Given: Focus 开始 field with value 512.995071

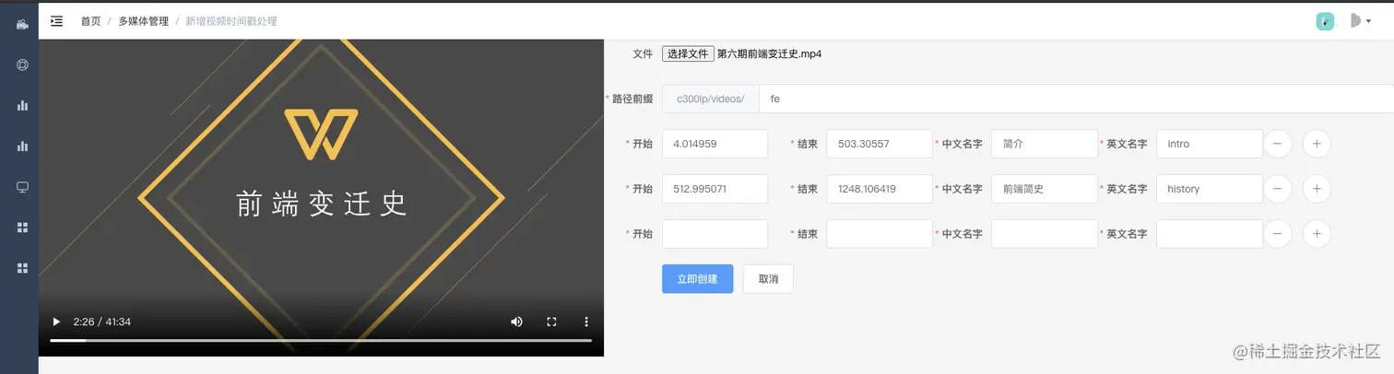Looking at the screenshot, I should (x=715, y=189).
